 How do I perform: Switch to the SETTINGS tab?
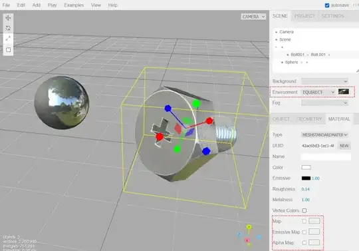pyautogui.click(x=332, y=16)
